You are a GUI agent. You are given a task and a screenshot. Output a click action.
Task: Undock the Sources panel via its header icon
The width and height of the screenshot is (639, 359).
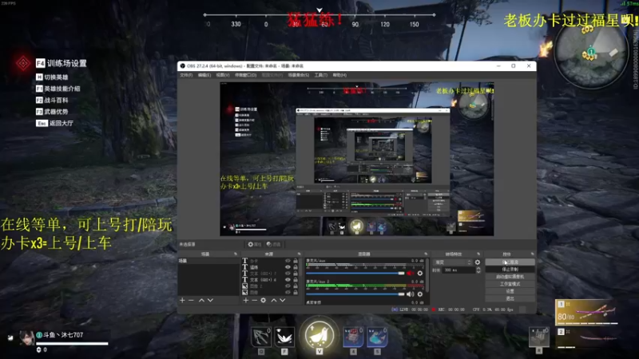(x=299, y=254)
